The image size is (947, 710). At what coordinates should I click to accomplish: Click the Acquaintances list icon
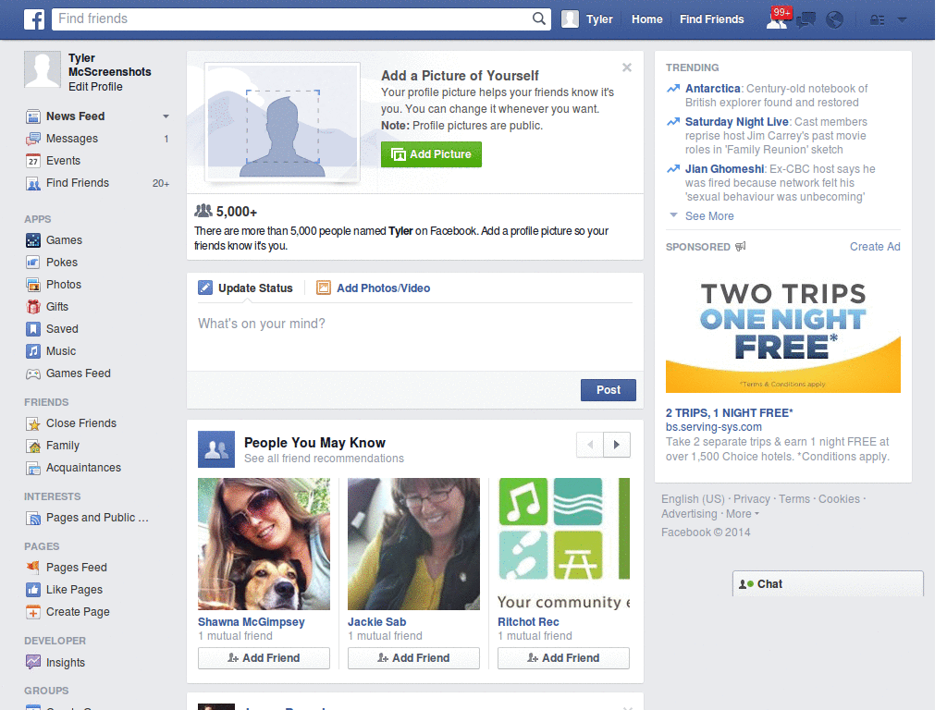(33, 468)
